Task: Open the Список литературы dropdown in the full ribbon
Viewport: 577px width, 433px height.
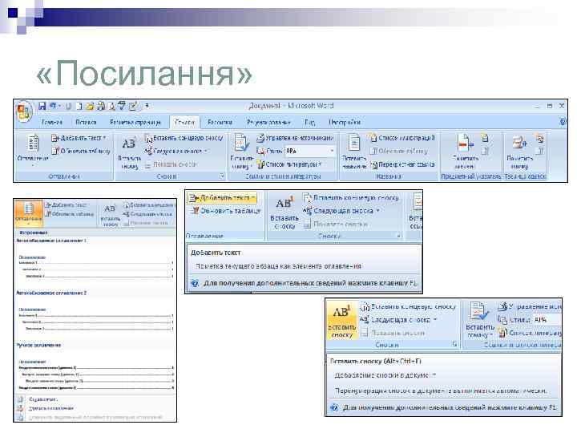Action: point(320,164)
